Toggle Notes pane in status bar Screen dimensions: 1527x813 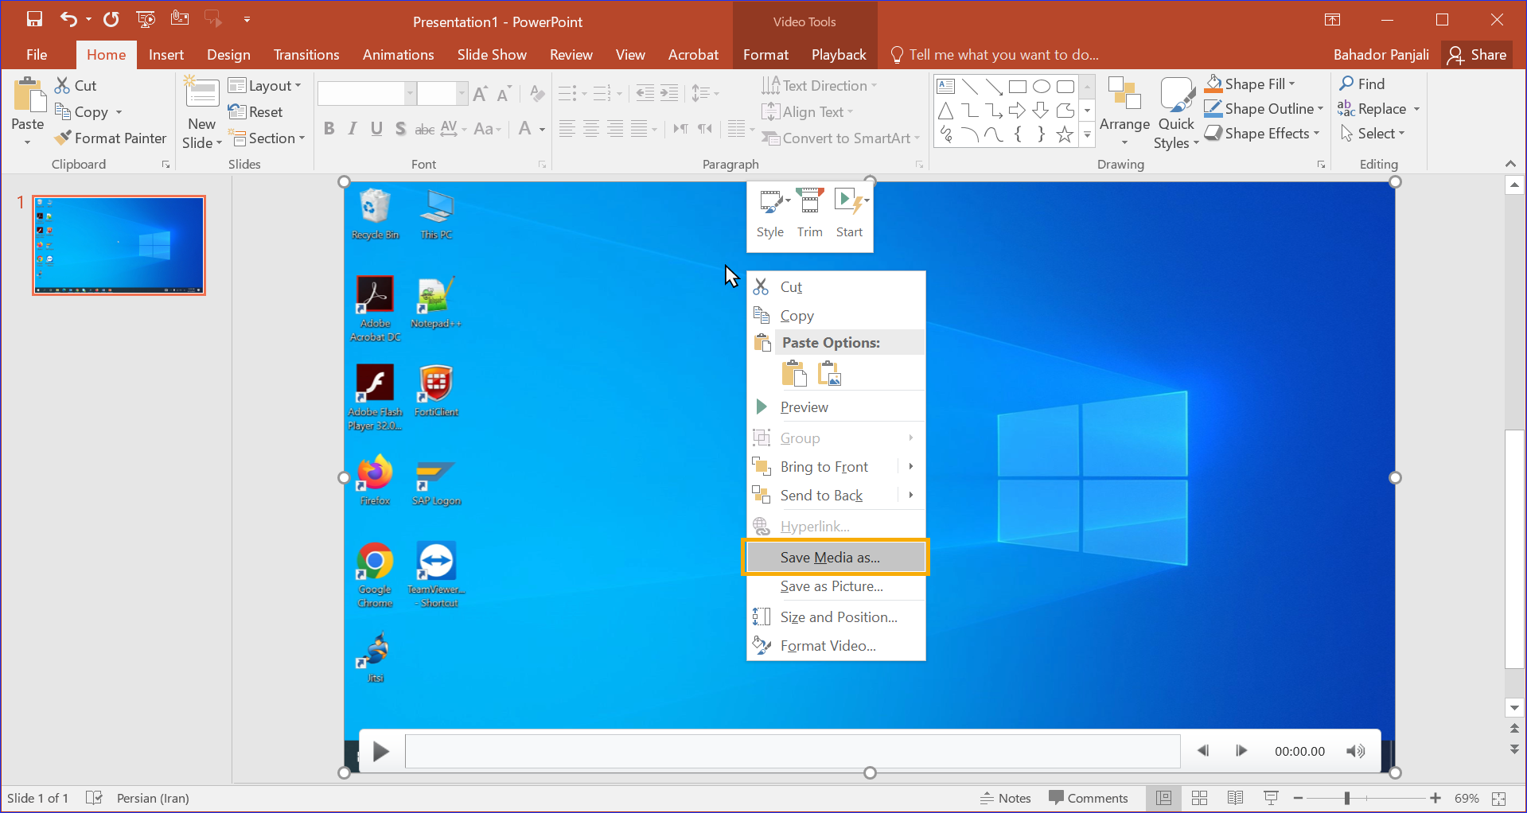(1006, 798)
